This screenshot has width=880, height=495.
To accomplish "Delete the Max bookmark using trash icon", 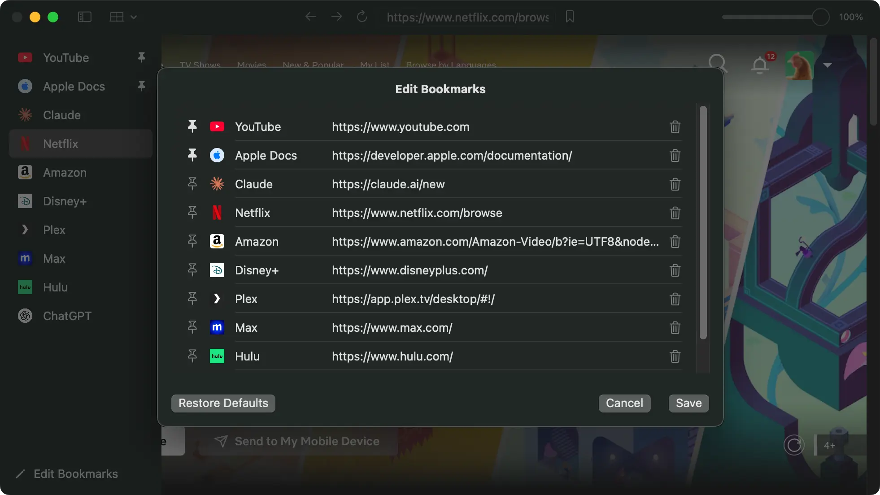I will (675, 328).
